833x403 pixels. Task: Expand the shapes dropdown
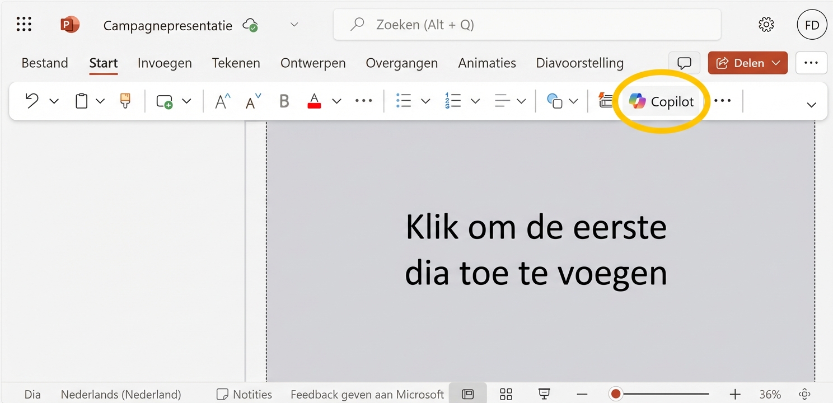click(573, 101)
